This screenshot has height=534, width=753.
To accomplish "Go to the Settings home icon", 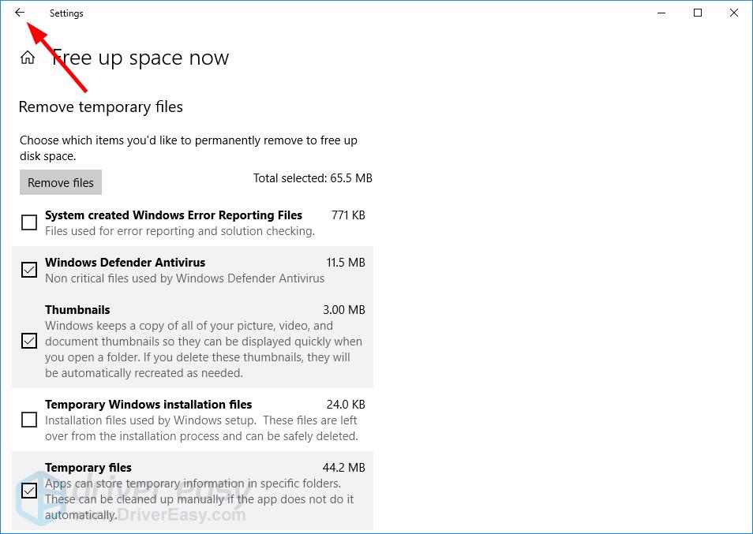I will pyautogui.click(x=28, y=58).
